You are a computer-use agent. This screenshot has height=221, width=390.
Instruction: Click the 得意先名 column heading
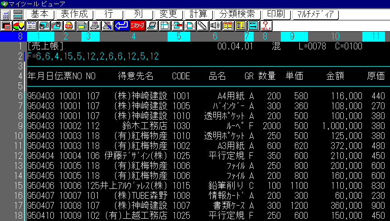click(135, 76)
